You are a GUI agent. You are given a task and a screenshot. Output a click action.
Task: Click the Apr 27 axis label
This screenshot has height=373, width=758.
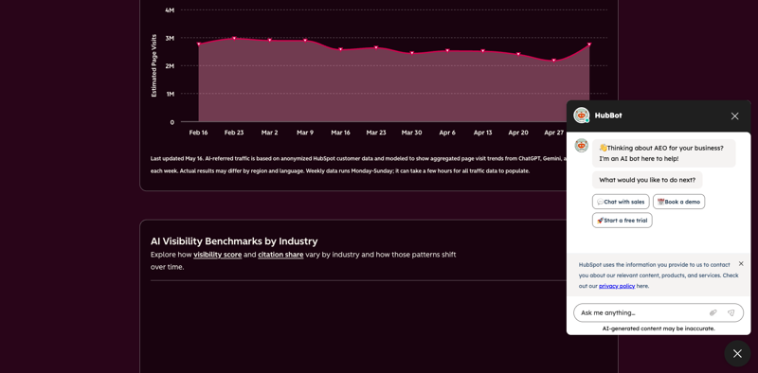(x=554, y=133)
